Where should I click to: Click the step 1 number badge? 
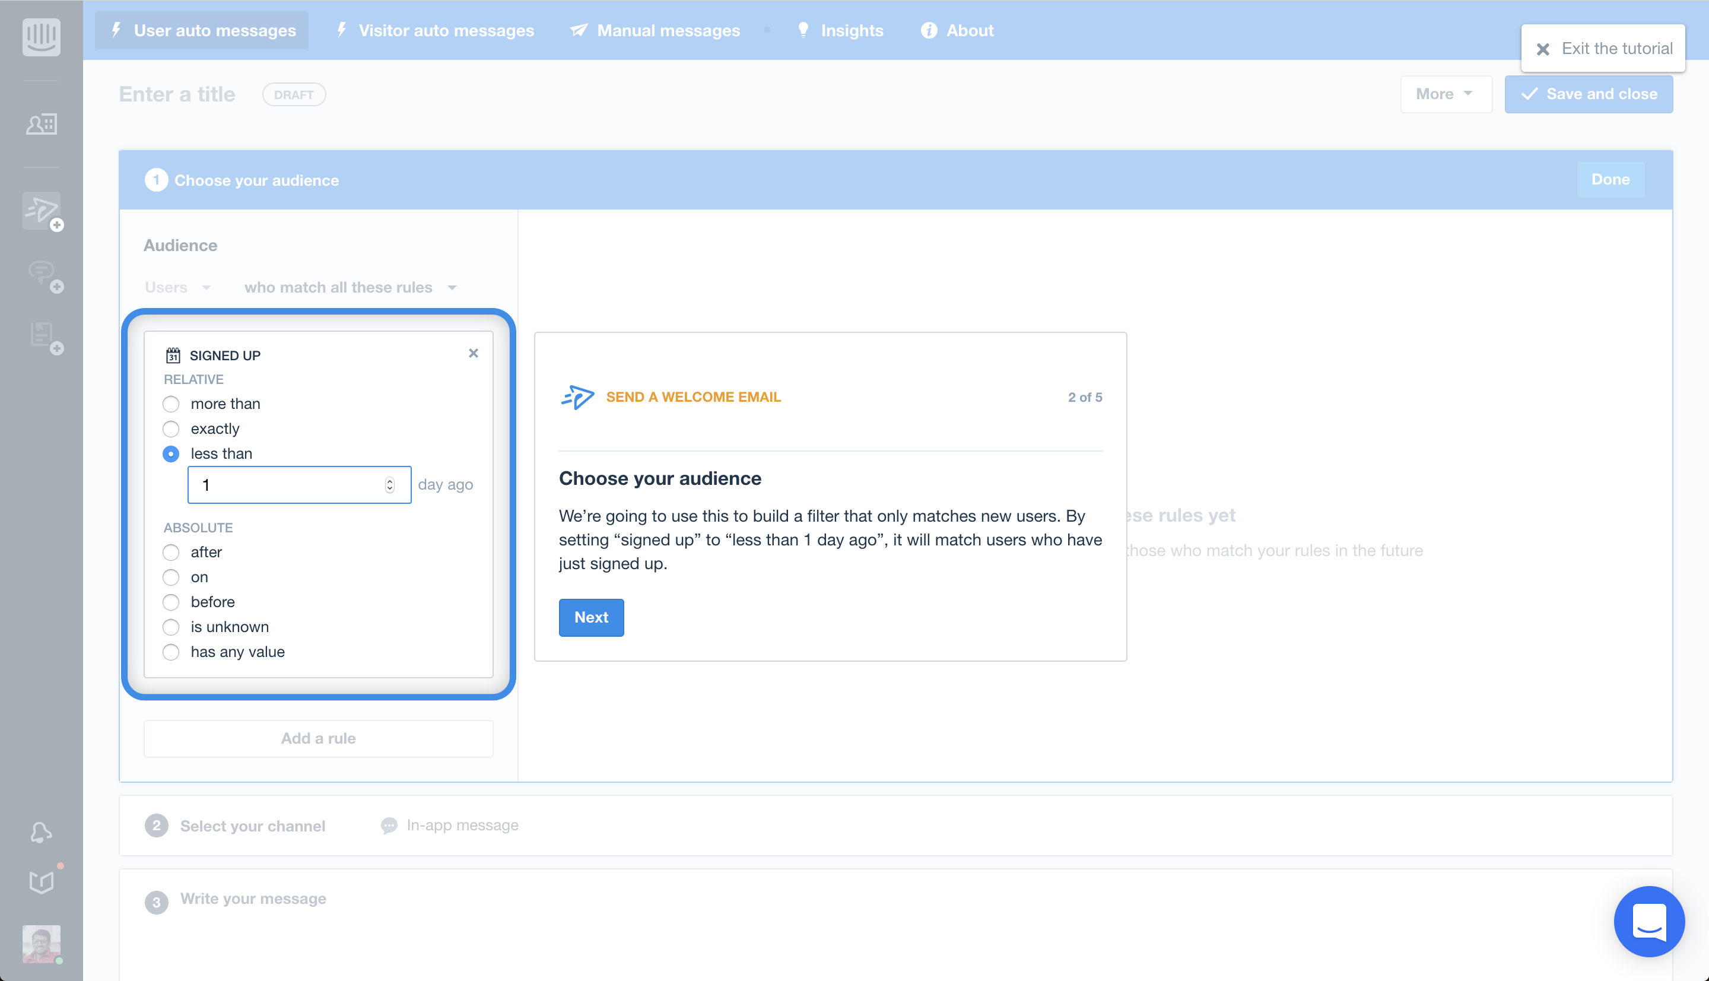[156, 180]
